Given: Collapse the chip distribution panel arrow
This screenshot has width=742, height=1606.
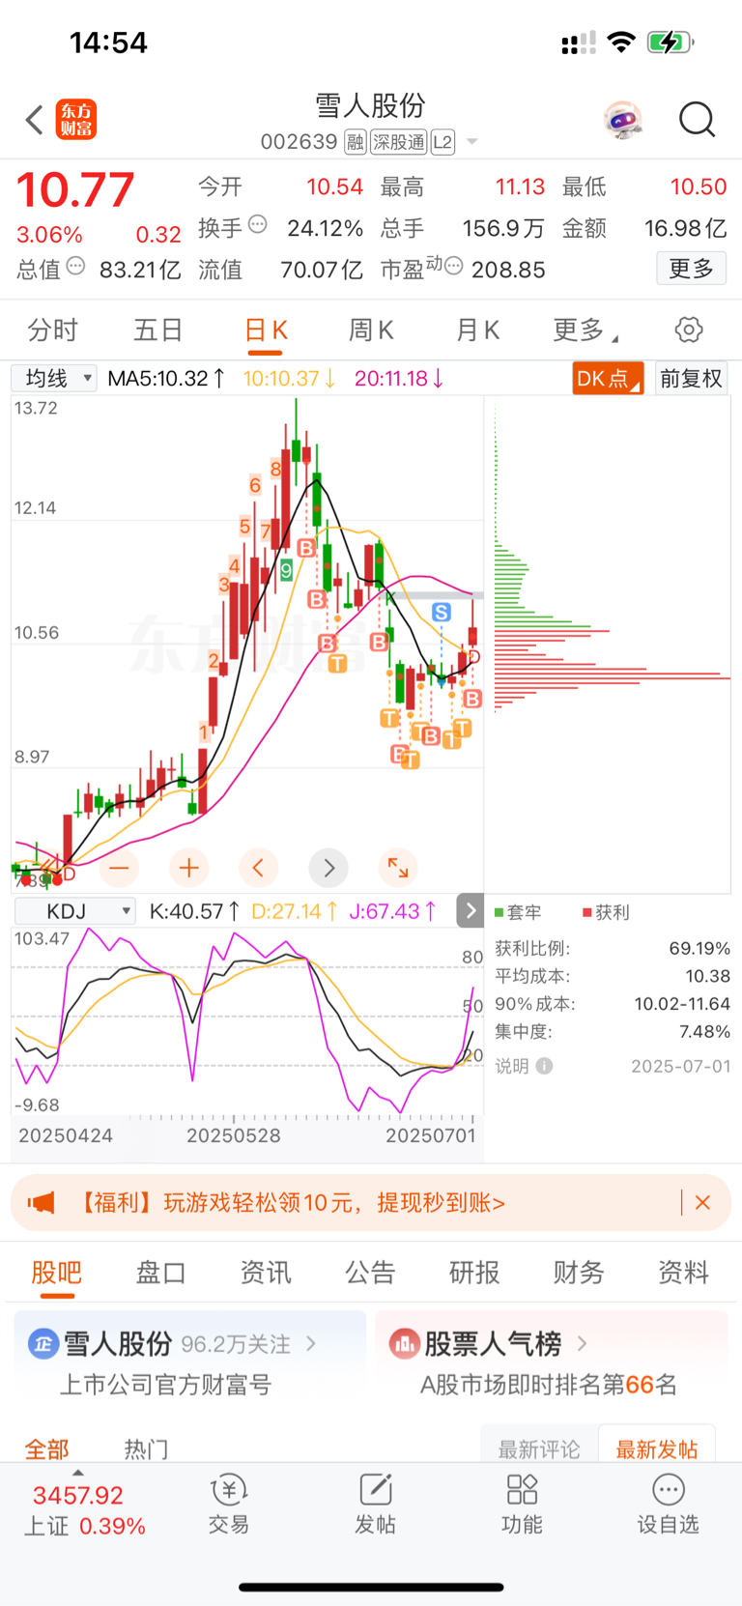Looking at the screenshot, I should [471, 910].
